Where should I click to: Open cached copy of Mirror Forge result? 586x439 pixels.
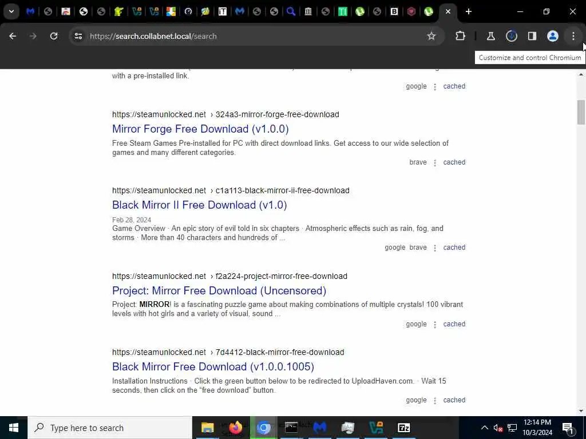[x=454, y=162]
